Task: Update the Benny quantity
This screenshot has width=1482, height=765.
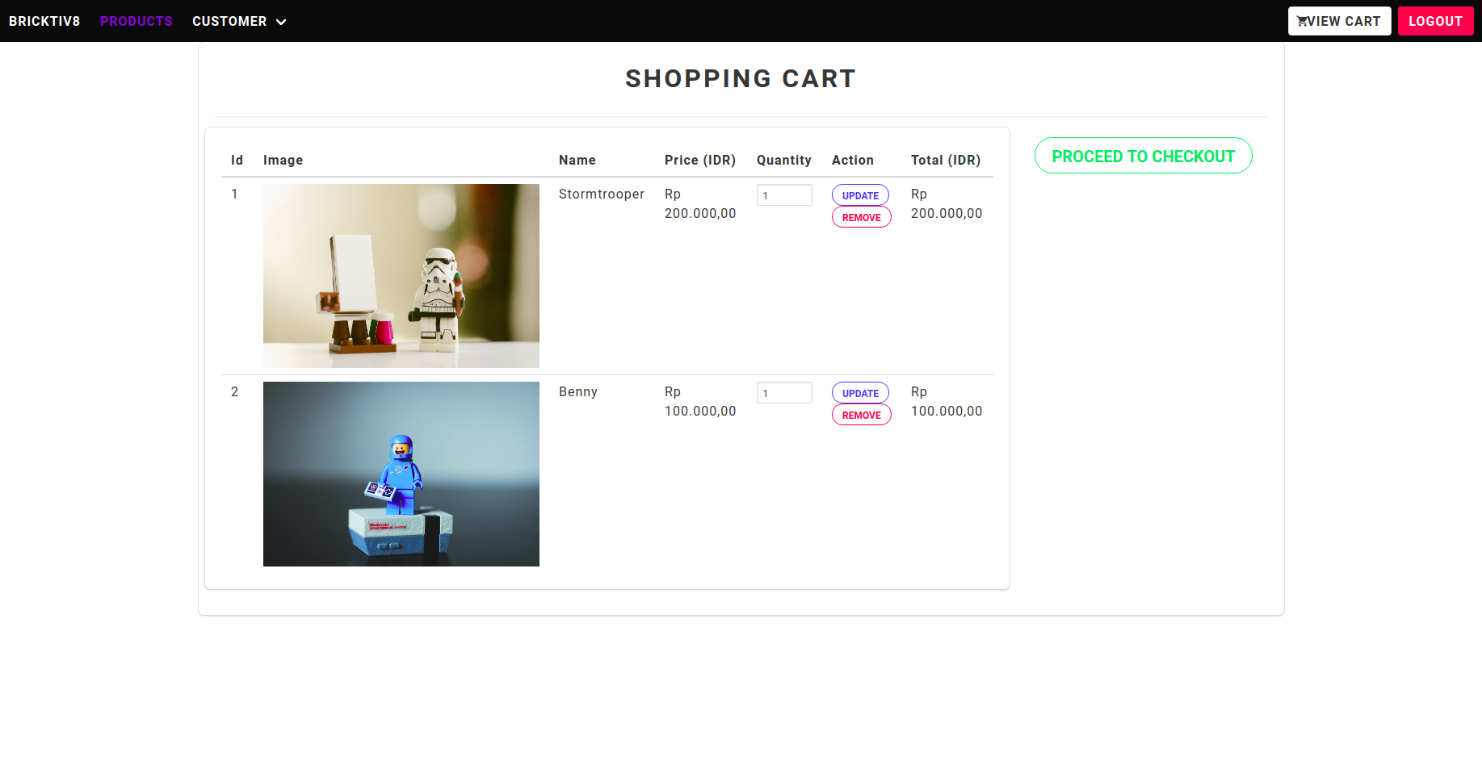Action: 860,393
